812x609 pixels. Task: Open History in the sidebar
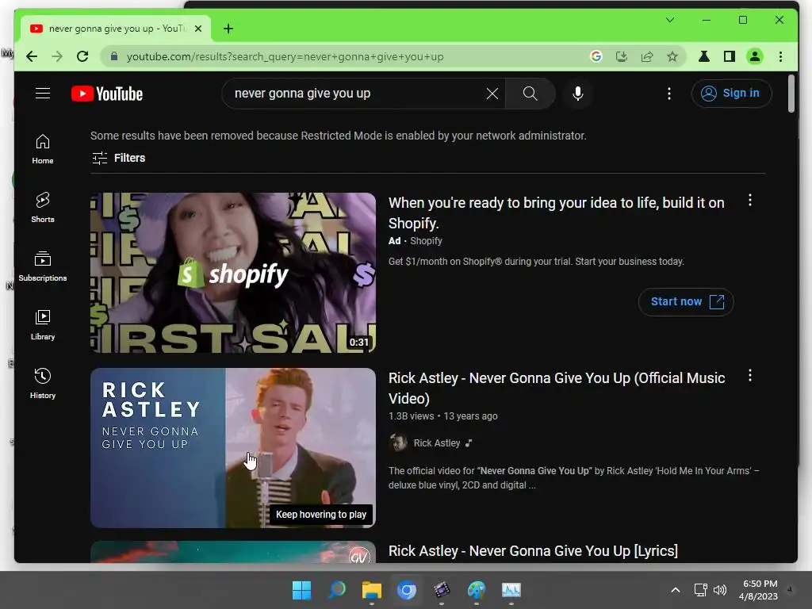point(43,383)
